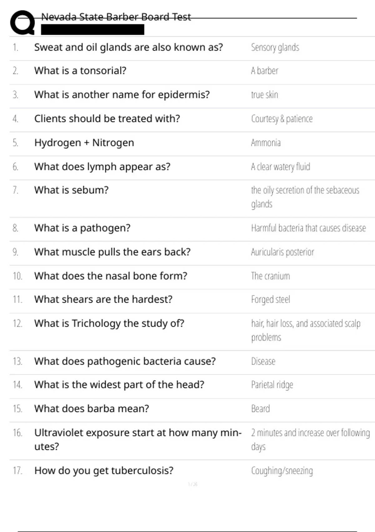Click the question about the nasal bone
The width and height of the screenshot is (375, 532).
[111, 276]
